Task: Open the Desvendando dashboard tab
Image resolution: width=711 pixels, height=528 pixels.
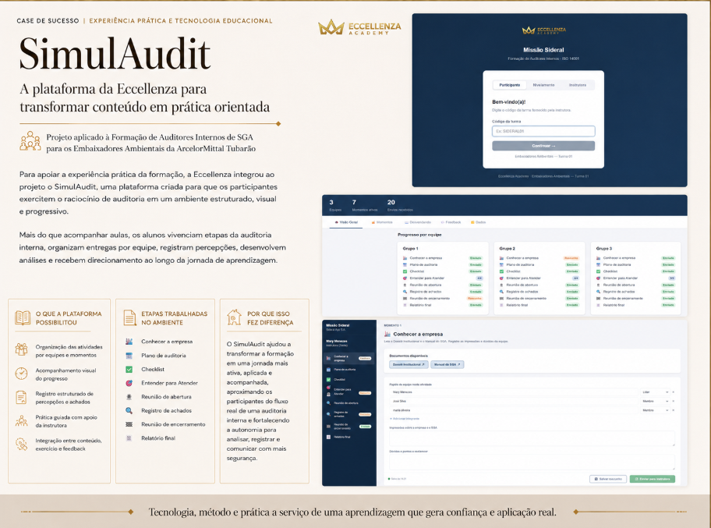Action: pyautogui.click(x=418, y=222)
